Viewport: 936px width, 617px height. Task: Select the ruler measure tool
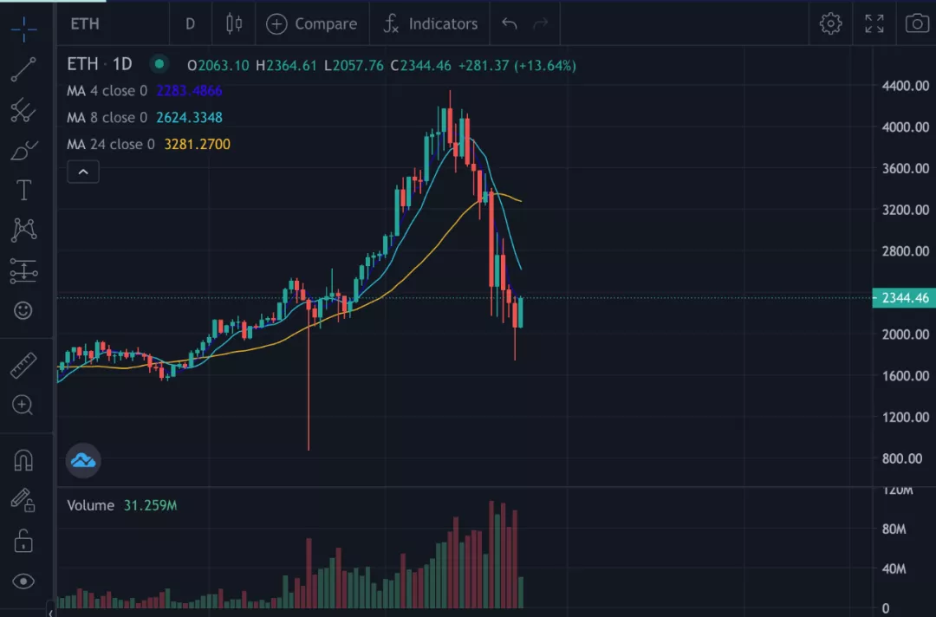23,365
